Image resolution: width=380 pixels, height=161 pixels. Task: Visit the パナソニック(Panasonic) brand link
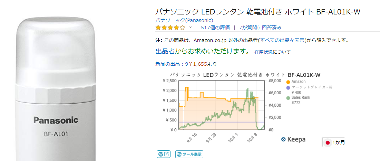(184, 20)
